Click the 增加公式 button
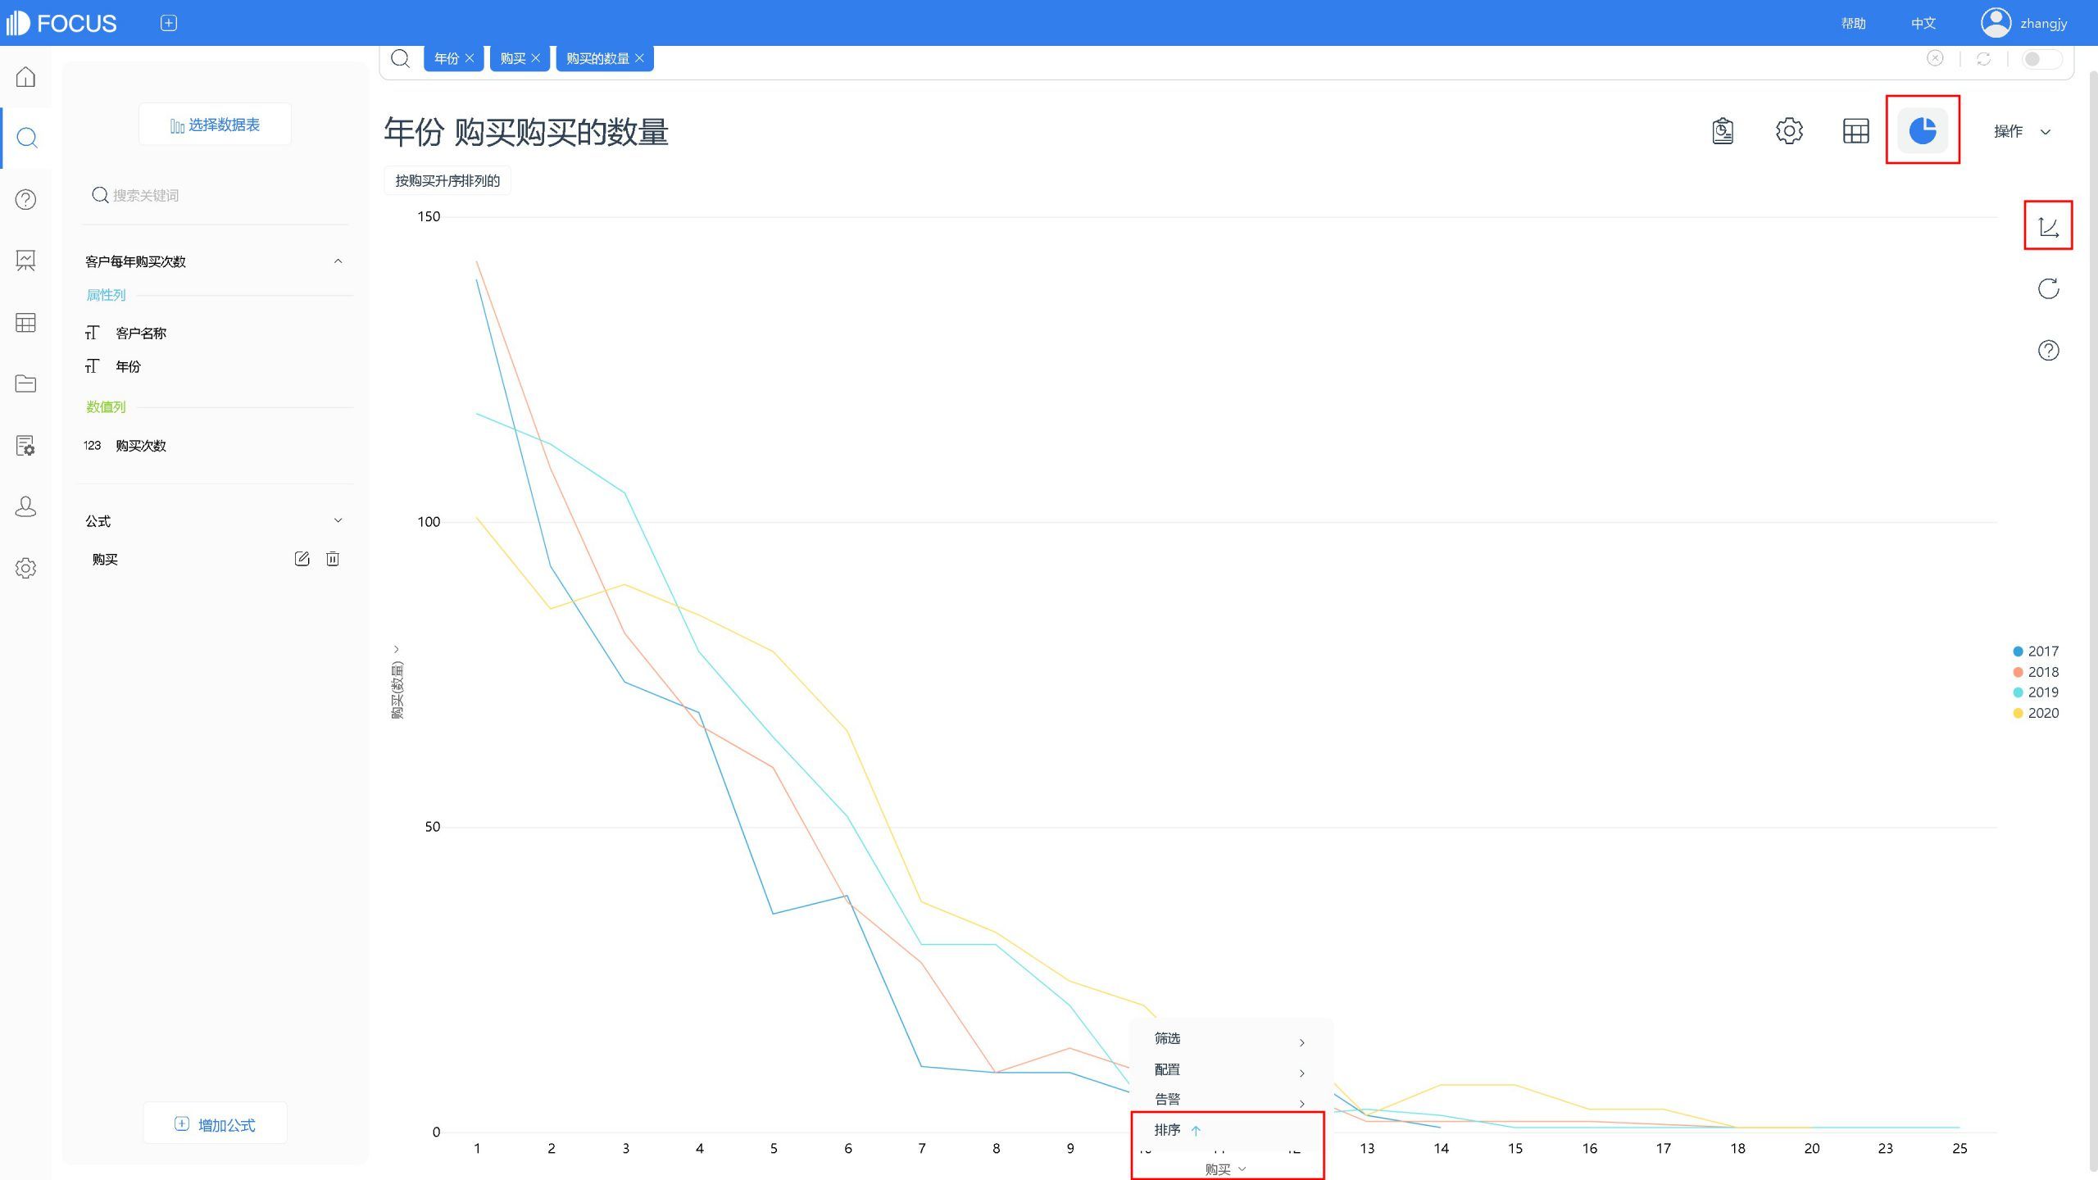Image resolution: width=2098 pixels, height=1180 pixels. coord(215,1124)
